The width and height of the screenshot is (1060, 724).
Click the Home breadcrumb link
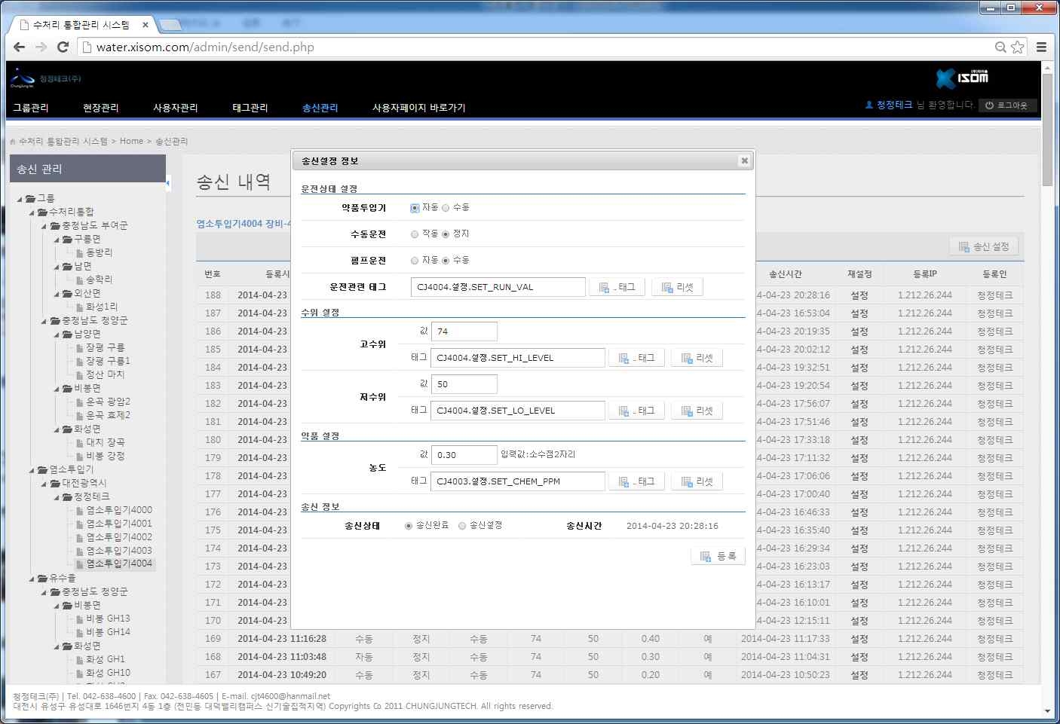131,141
